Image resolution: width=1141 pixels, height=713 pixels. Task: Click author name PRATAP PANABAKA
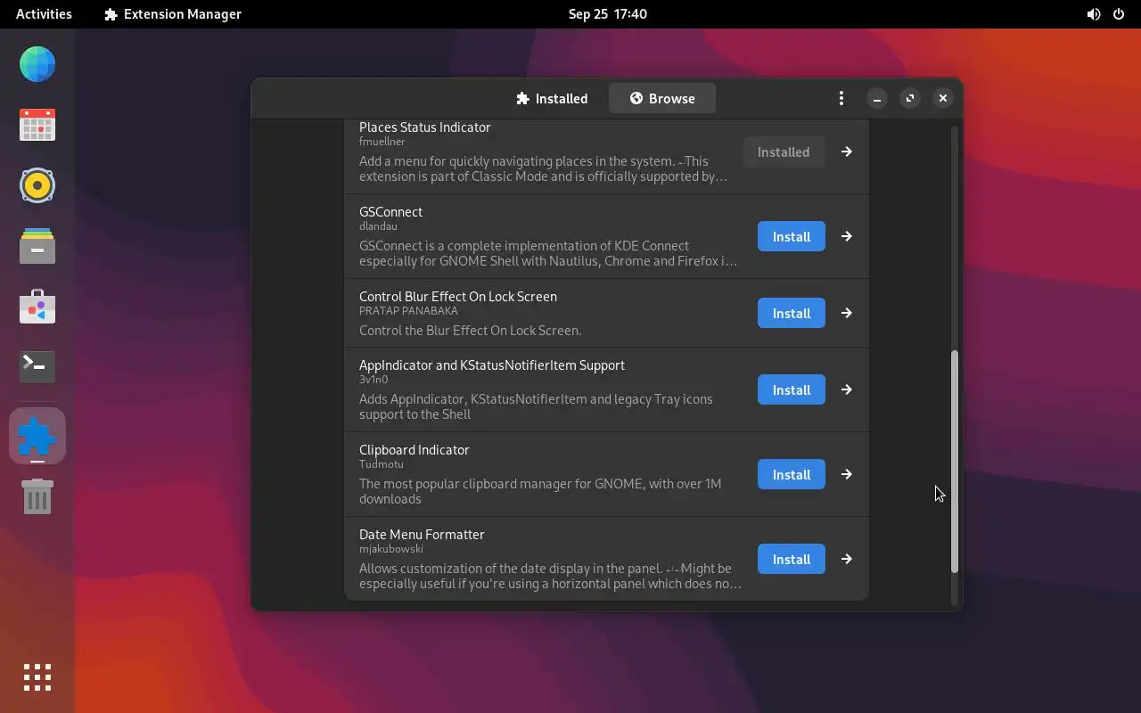coord(408,311)
